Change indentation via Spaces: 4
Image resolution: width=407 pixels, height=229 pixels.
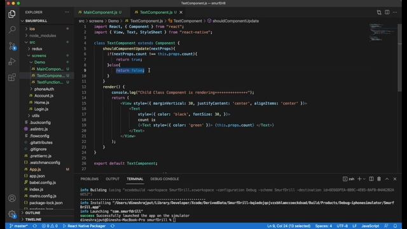(324, 226)
